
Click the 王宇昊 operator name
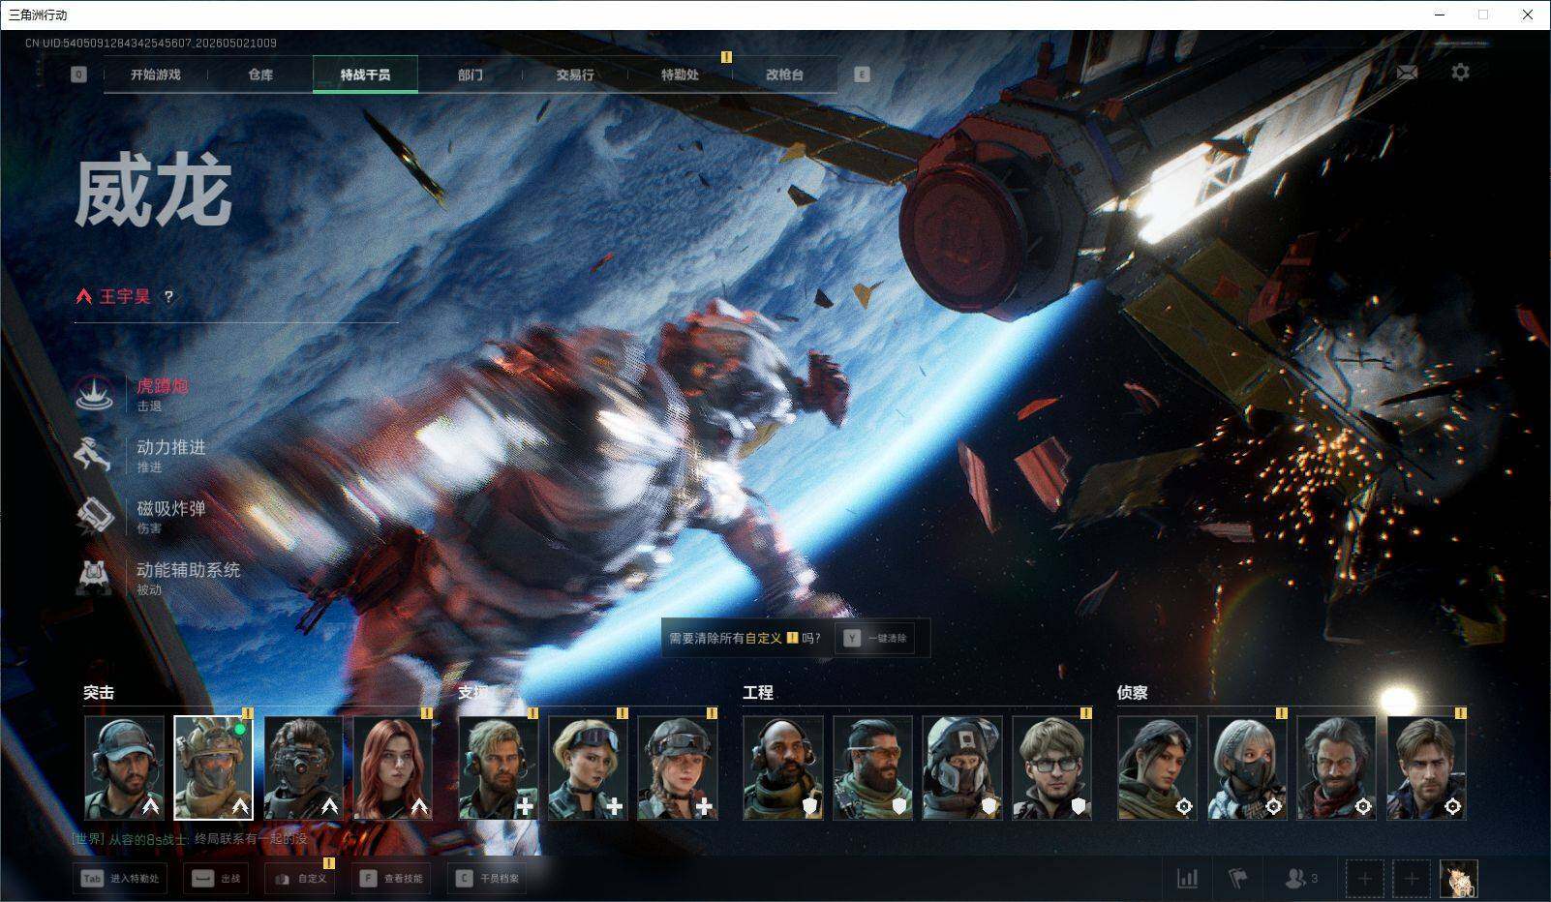click(125, 297)
